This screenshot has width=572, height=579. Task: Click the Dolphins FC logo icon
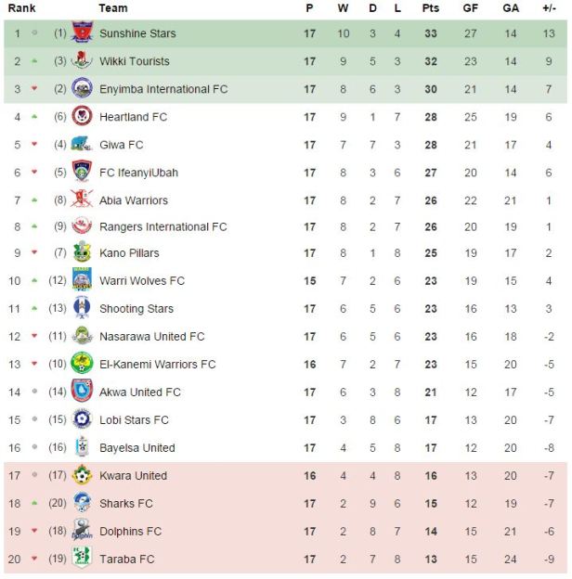83,532
